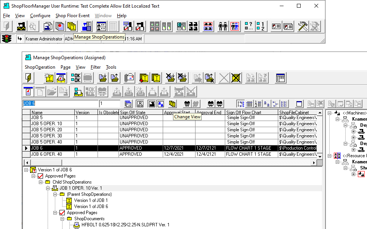Click the question mark list icon
The height and width of the screenshot is (229, 367).
tap(248, 26)
